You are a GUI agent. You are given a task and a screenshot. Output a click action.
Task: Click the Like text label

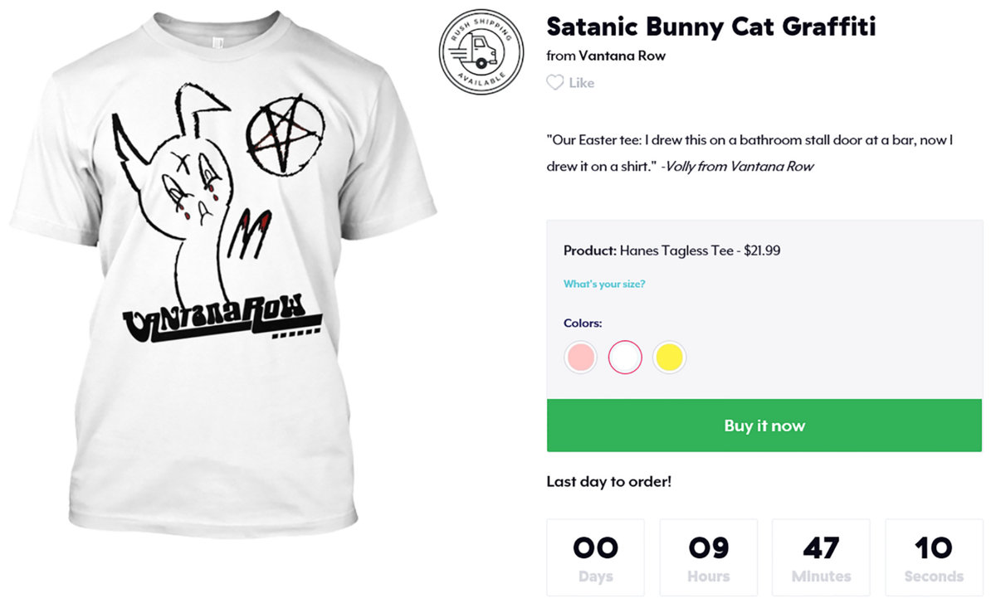582,83
